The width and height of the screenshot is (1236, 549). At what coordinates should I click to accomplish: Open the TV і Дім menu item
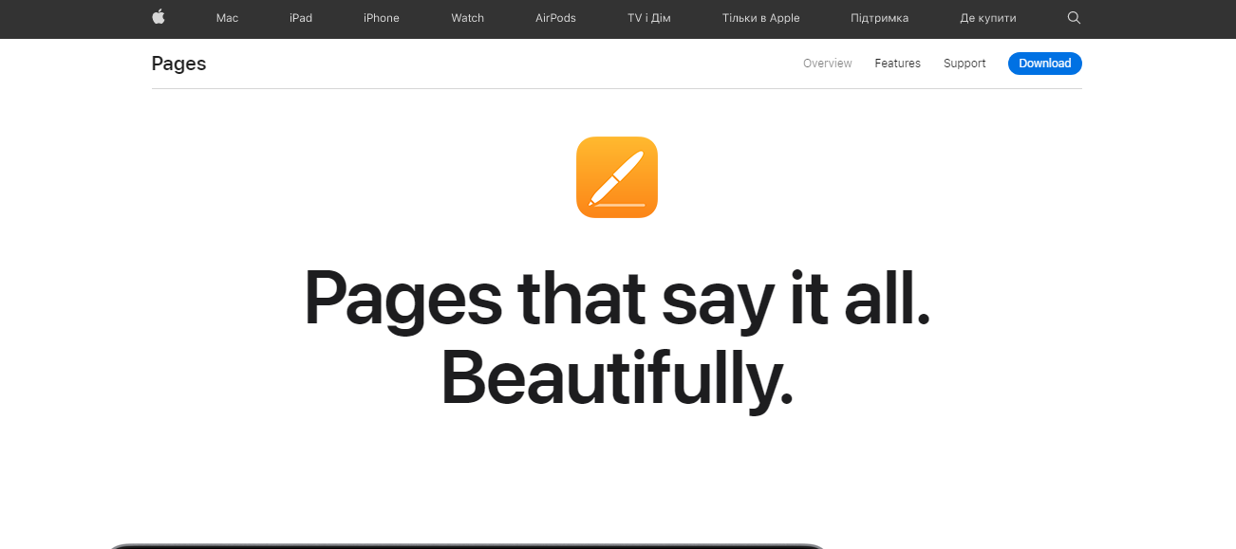pos(649,18)
